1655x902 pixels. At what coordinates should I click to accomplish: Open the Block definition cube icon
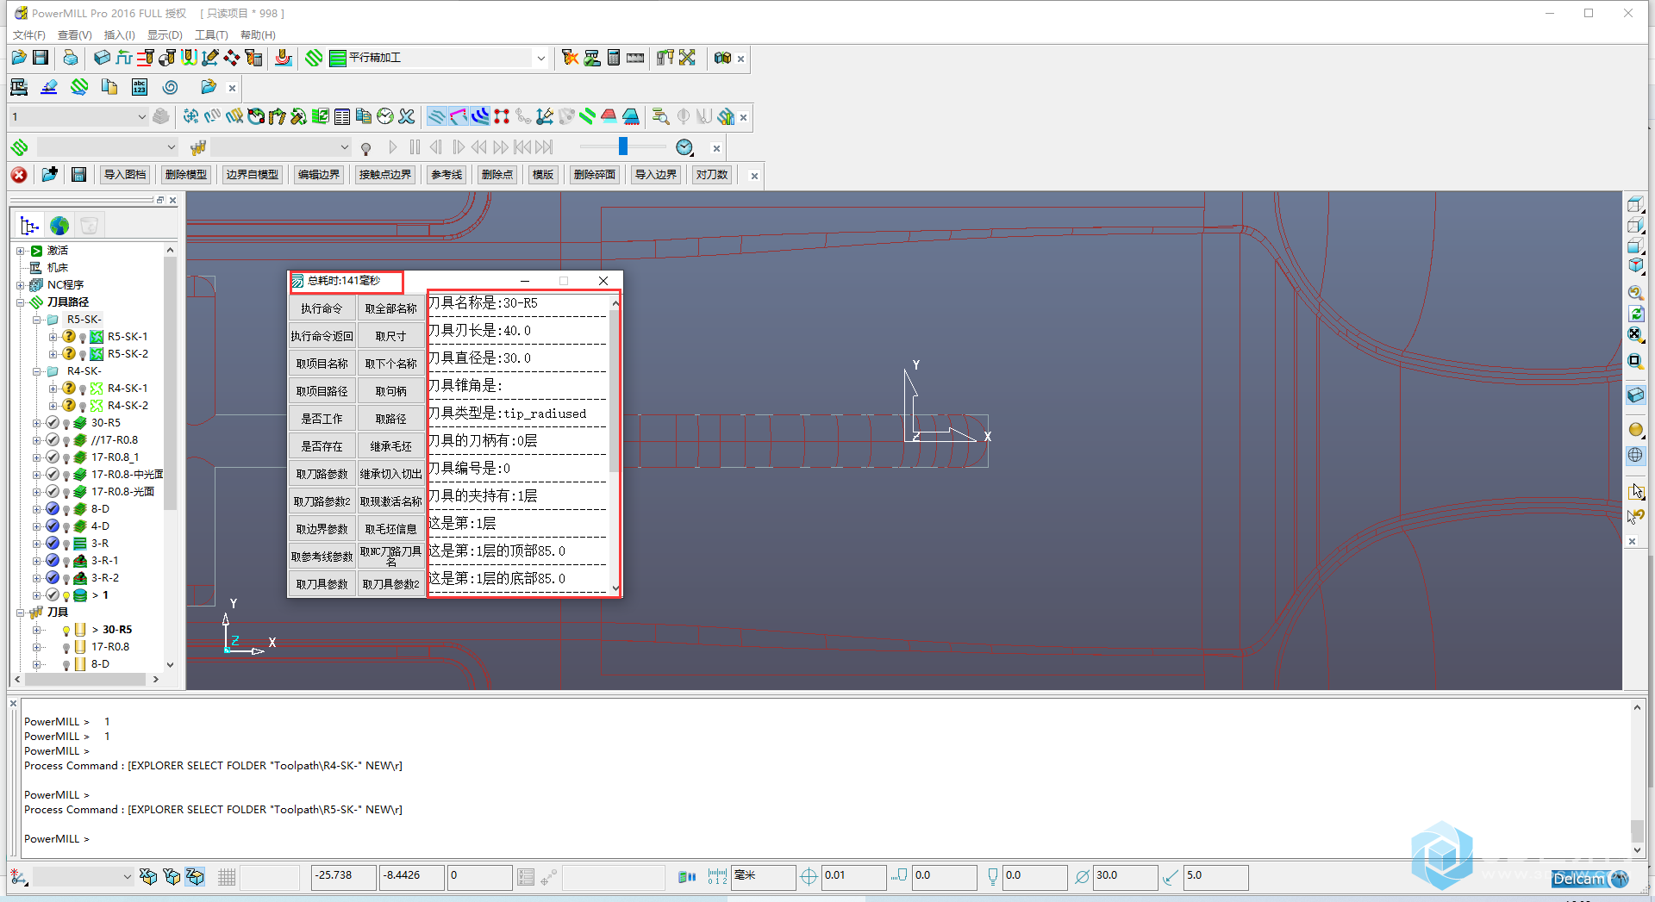[102, 58]
